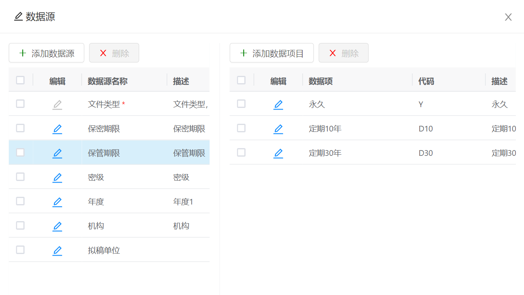Tick the checkbox for 文件类型 row

point(20,104)
